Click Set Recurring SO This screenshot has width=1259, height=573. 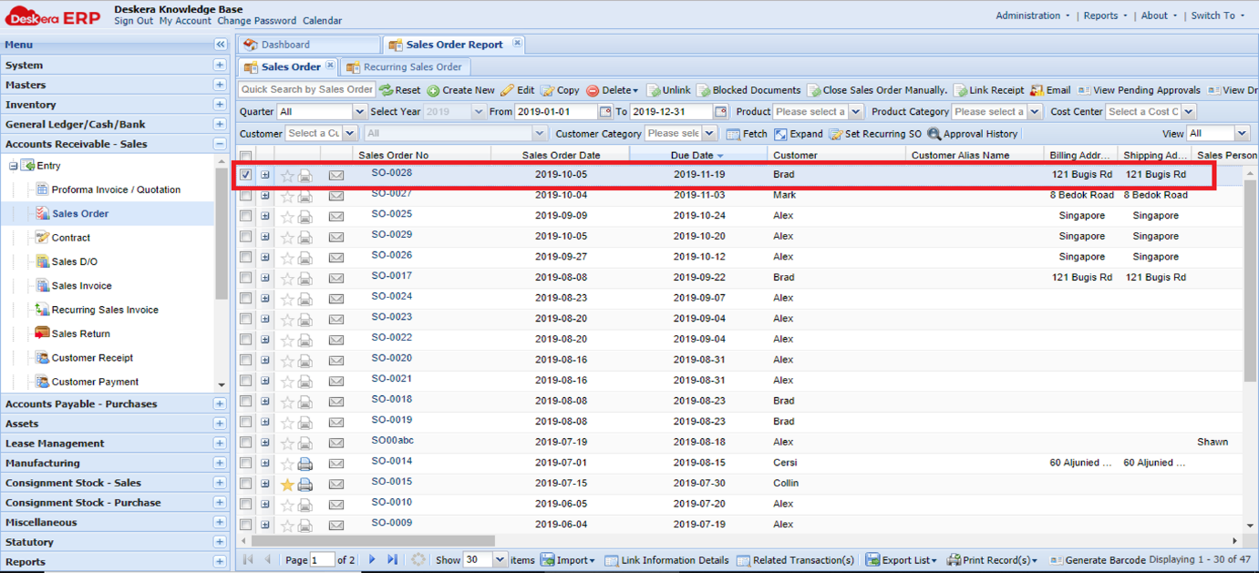click(875, 134)
